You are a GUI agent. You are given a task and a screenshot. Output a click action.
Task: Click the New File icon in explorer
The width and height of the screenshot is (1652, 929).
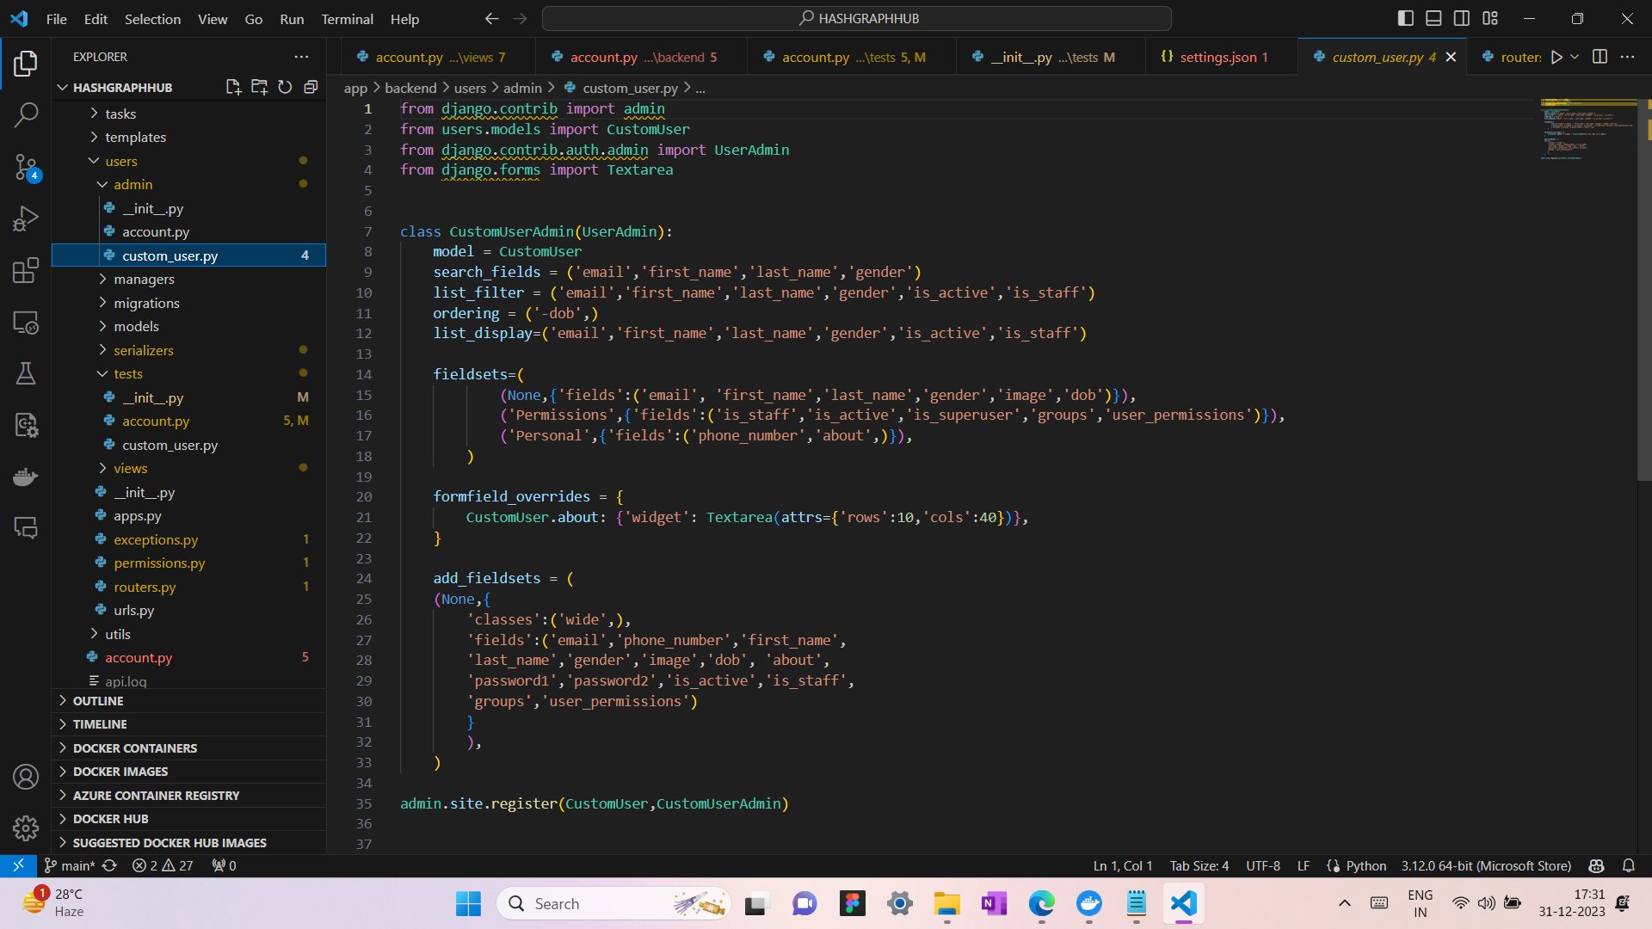[x=233, y=87]
